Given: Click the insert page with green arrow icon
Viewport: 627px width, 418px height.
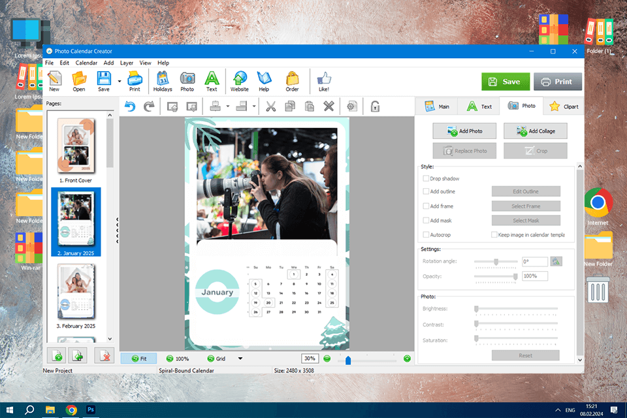Looking at the screenshot, I should 78,355.
